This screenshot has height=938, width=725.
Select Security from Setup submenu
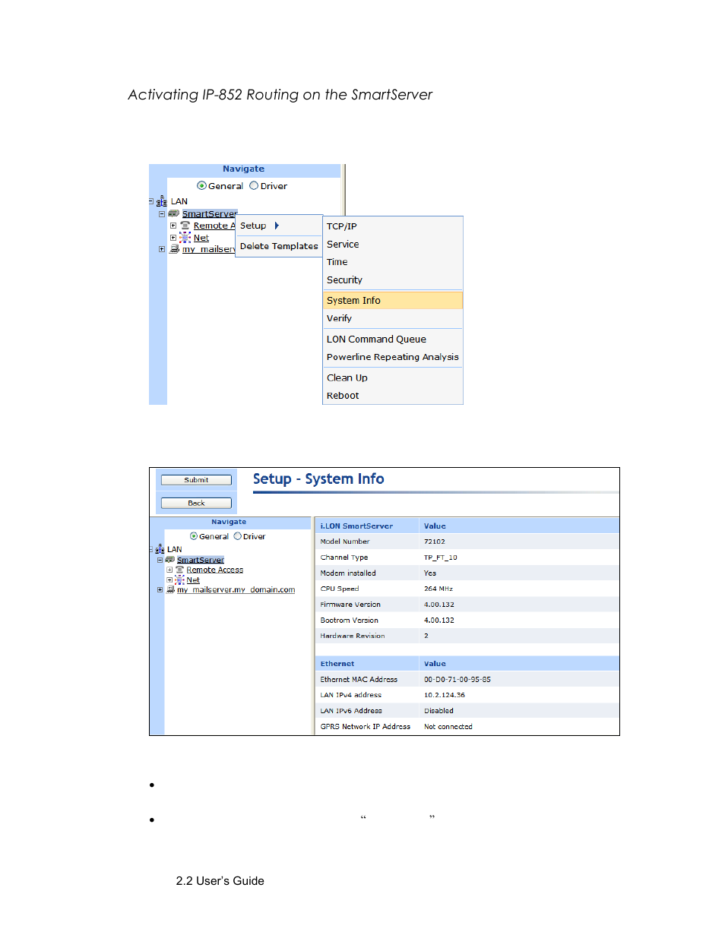coord(393,280)
